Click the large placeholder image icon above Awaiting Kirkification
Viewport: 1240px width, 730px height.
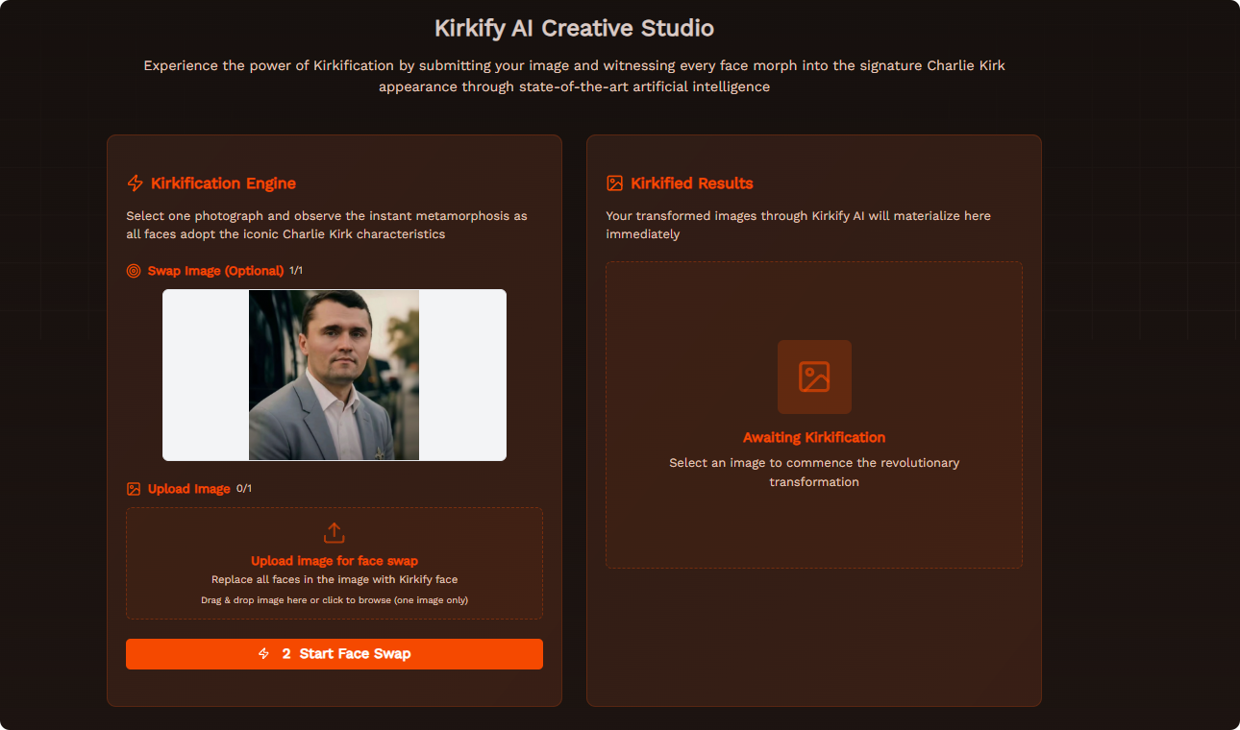click(x=814, y=377)
